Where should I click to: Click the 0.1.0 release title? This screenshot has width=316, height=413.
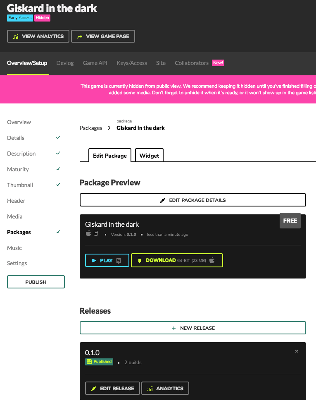(x=92, y=353)
